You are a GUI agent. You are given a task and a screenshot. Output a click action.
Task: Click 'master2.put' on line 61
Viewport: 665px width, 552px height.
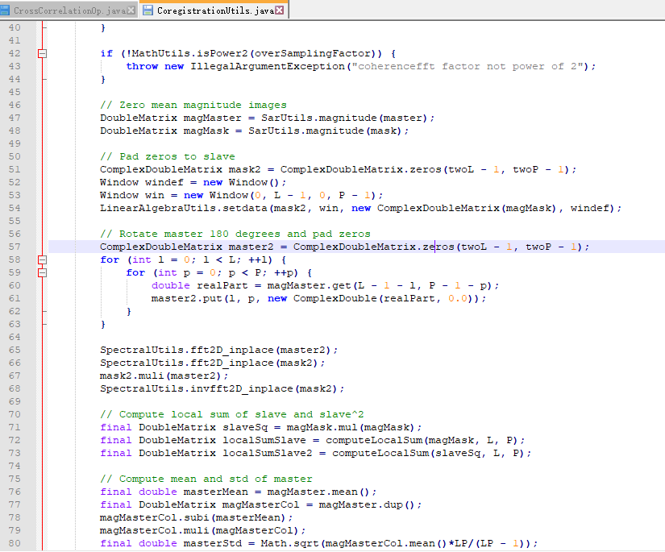tap(187, 298)
